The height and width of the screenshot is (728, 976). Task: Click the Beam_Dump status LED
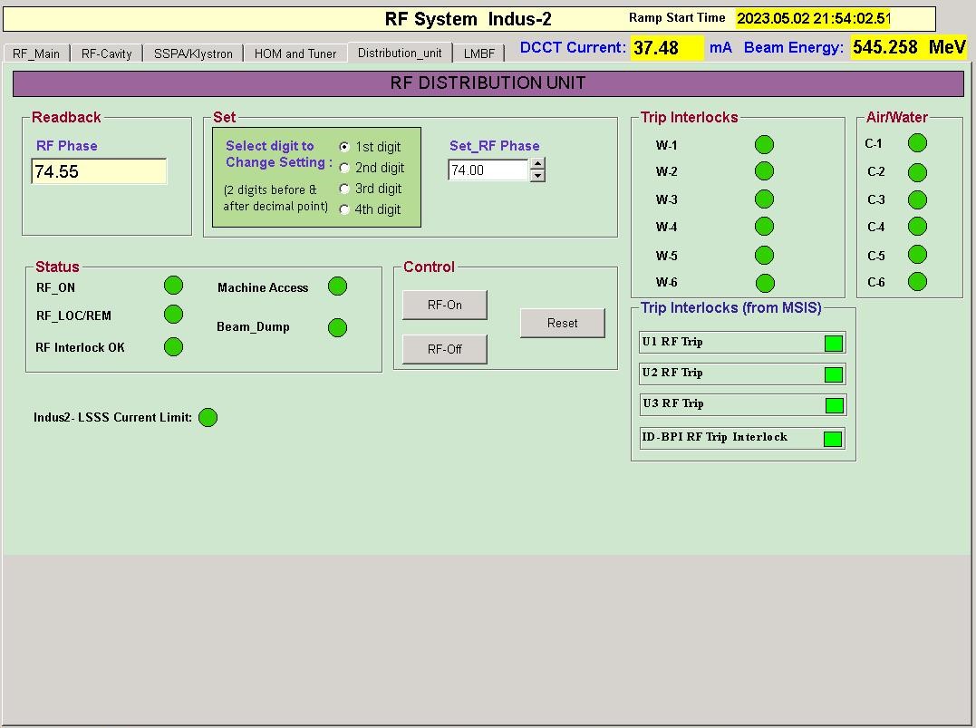coord(337,327)
